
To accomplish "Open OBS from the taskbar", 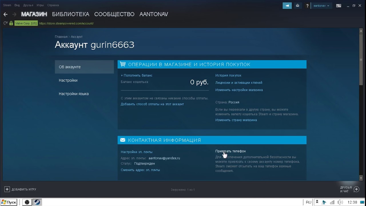I will [27, 202].
